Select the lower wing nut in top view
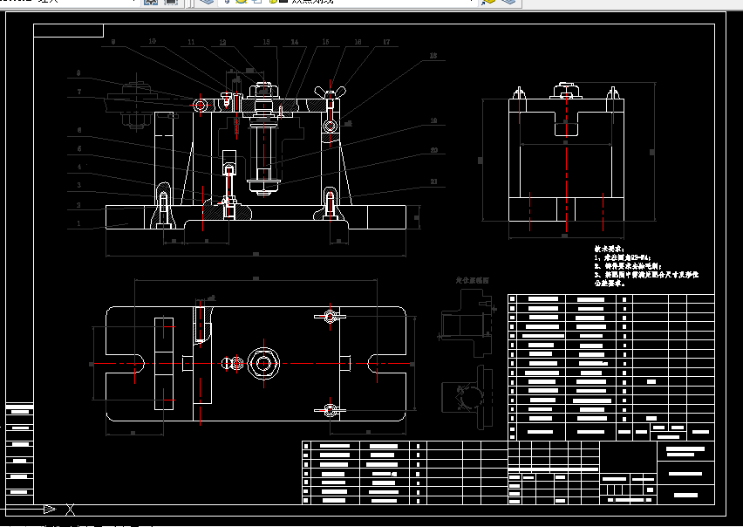Screen dimensions: 743x527 coord(330,410)
